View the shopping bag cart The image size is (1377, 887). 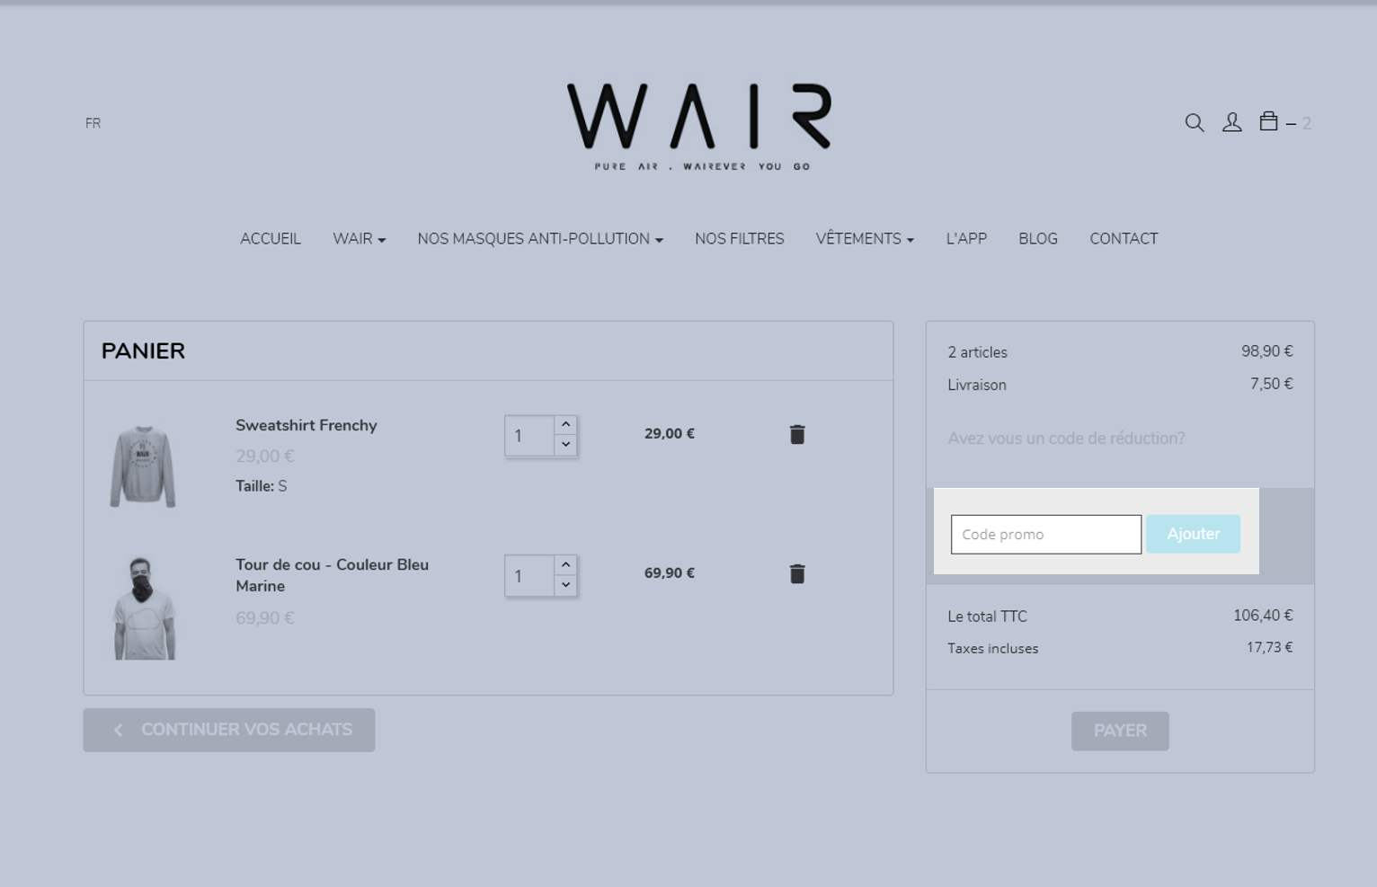click(1269, 121)
